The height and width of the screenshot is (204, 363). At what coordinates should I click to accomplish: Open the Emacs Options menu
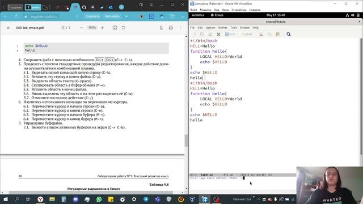coord(210,28)
